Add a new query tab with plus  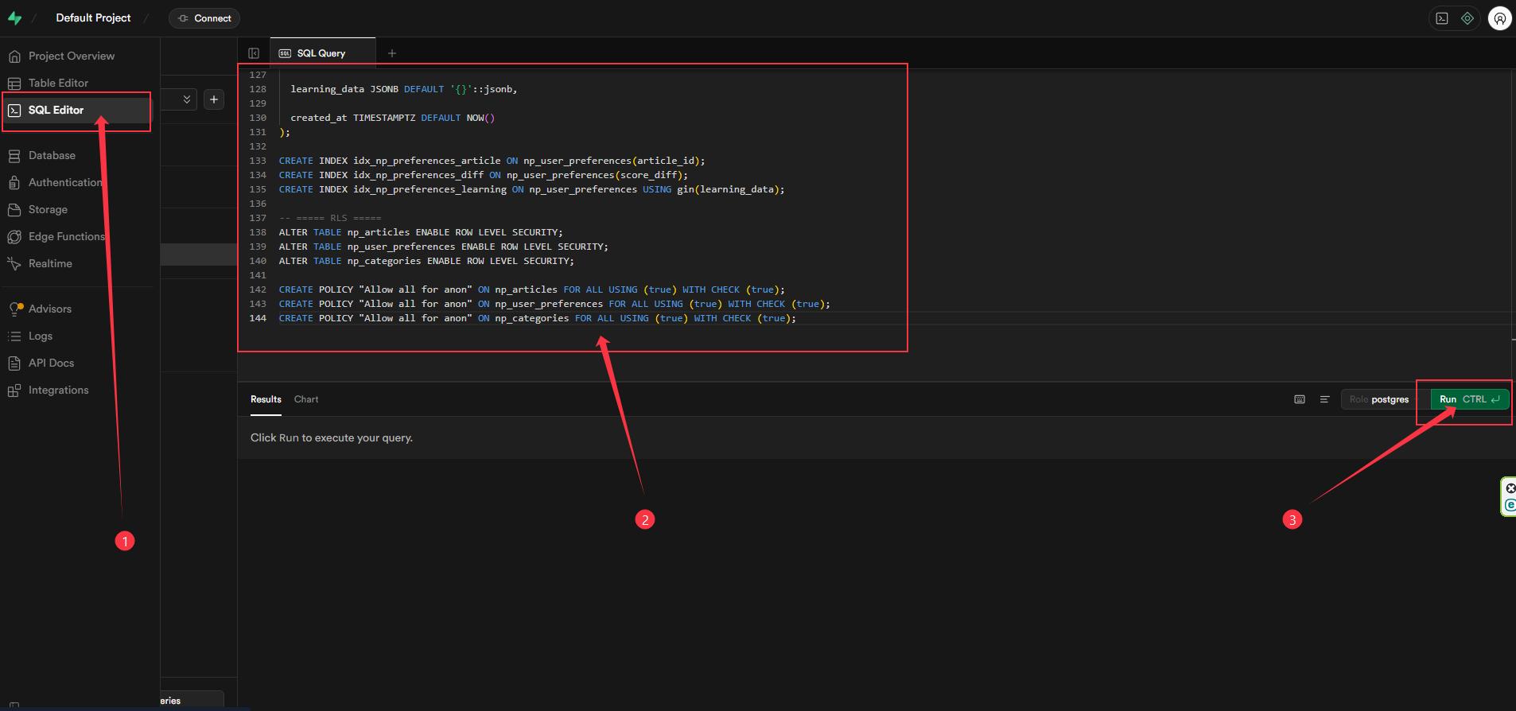click(391, 53)
